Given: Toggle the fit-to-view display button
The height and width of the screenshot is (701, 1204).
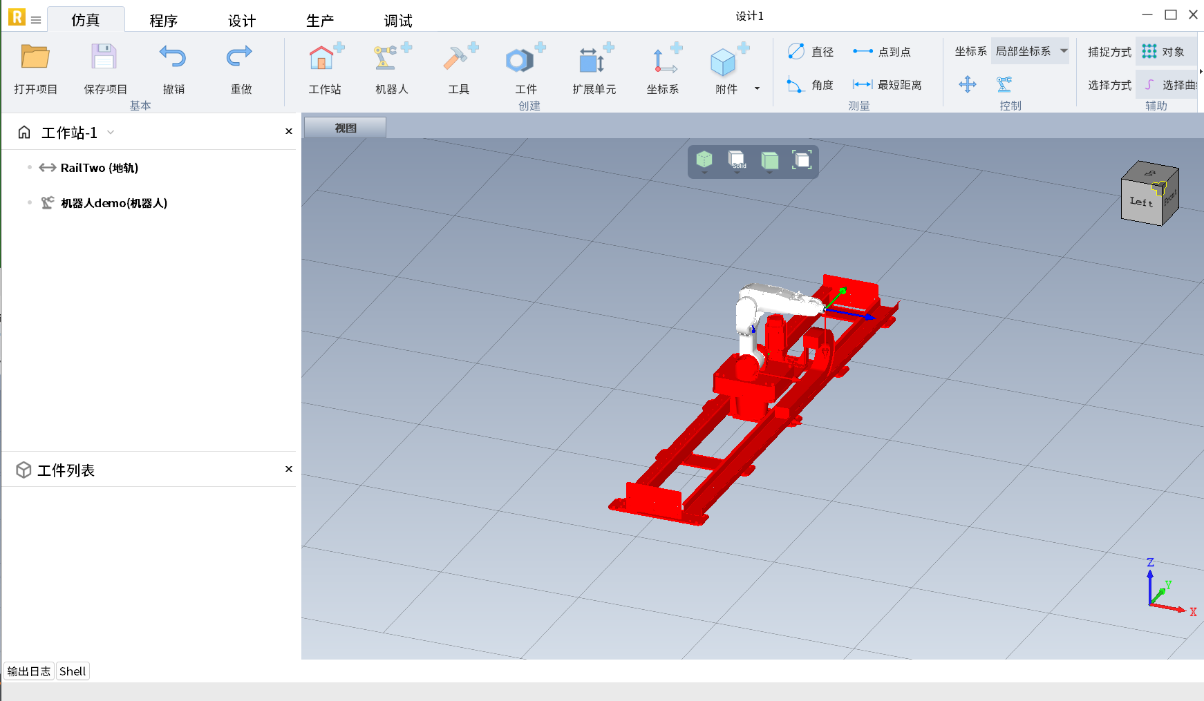Looking at the screenshot, I should (802, 160).
